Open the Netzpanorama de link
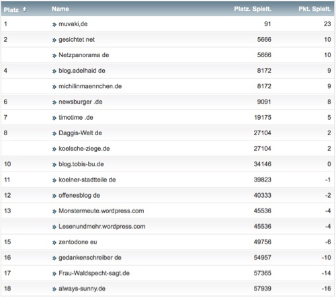 (84, 55)
